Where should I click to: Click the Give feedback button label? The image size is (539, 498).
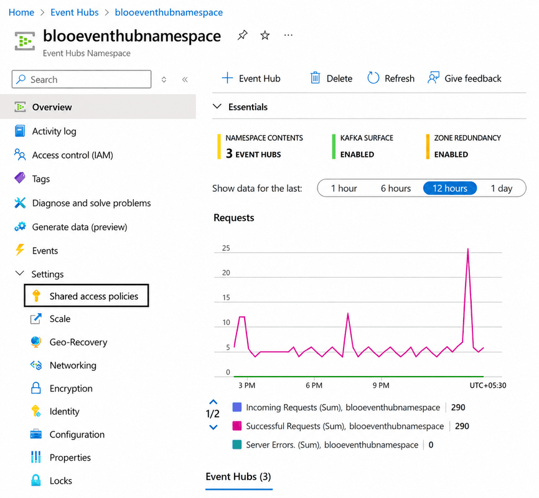pyautogui.click(x=473, y=78)
